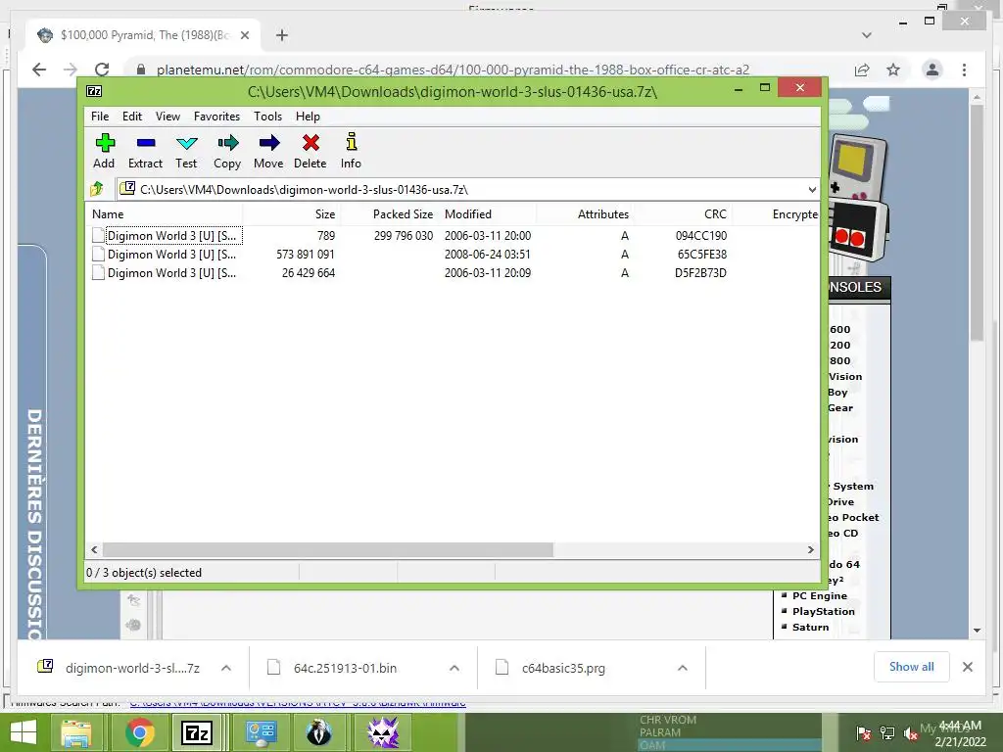Click the browser page vertical scrollbar

pyautogui.click(x=977, y=222)
